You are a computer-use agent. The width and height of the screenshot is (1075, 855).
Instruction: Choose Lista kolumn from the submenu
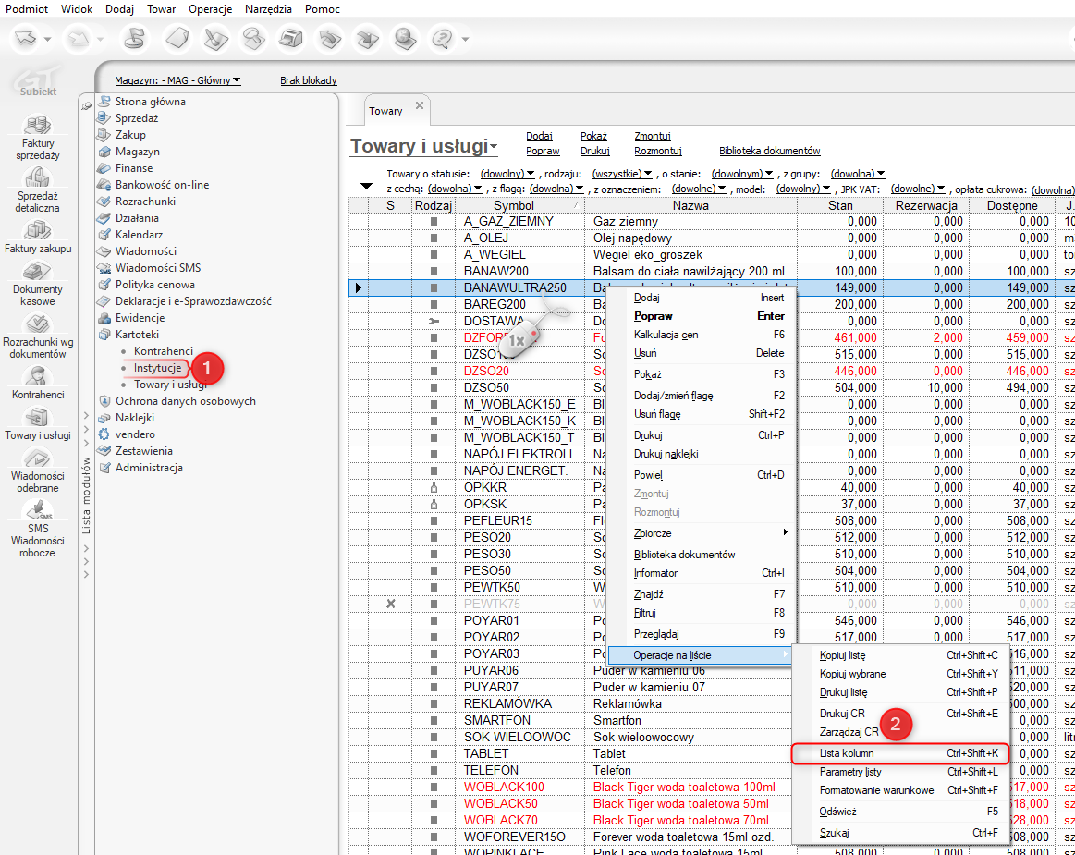tap(847, 753)
